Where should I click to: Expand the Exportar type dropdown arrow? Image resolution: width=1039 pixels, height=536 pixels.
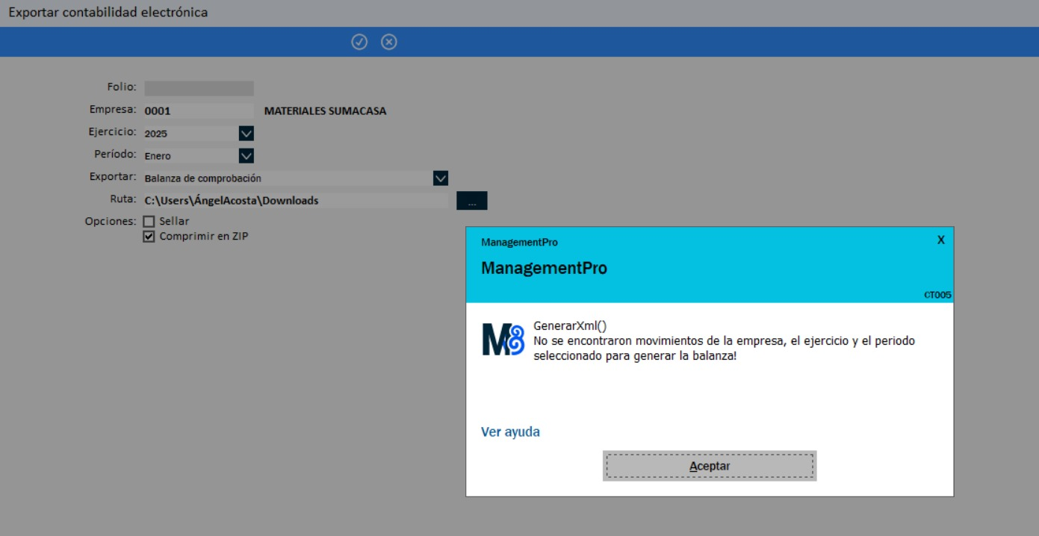click(x=441, y=178)
